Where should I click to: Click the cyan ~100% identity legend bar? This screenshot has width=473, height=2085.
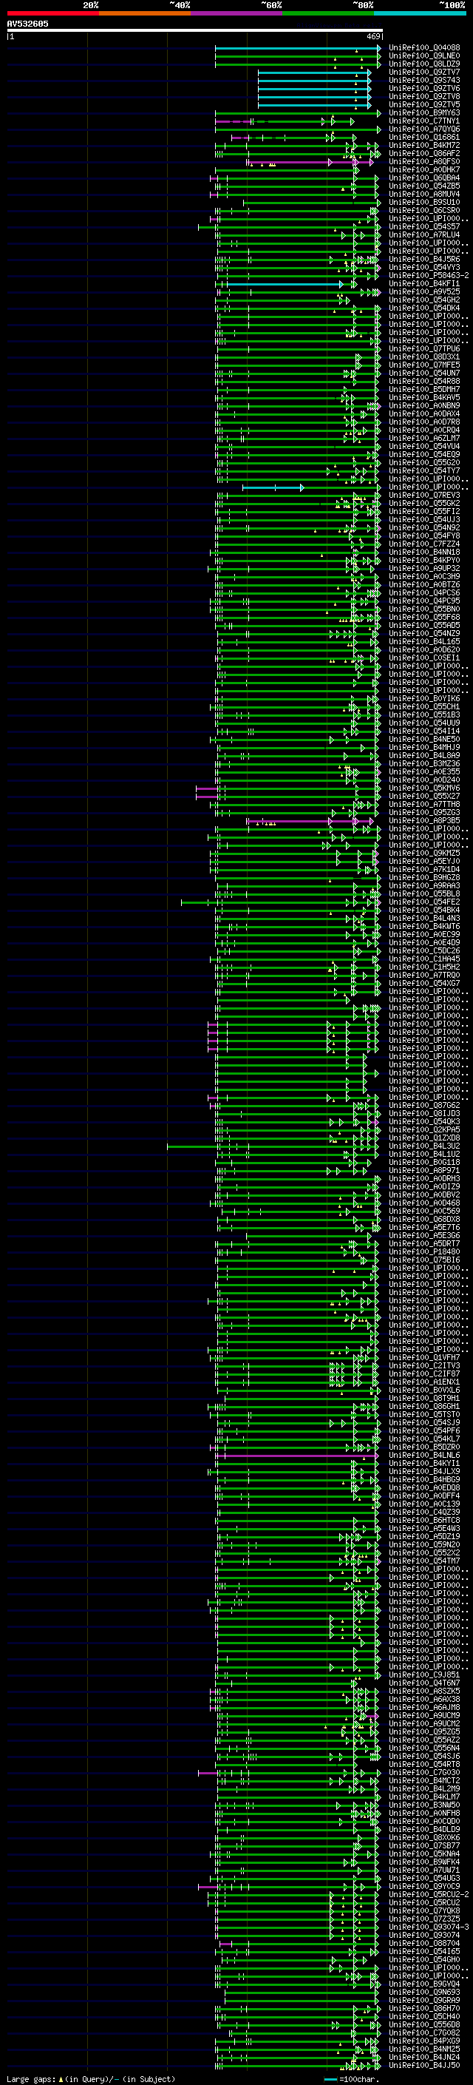pos(421,13)
